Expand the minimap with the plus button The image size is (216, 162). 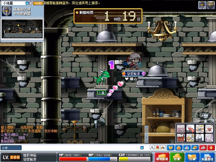(31, 3)
